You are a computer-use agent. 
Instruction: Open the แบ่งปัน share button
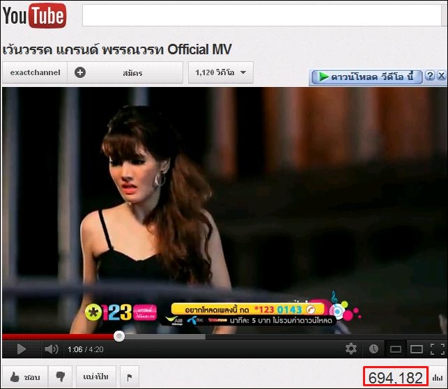pos(96,377)
